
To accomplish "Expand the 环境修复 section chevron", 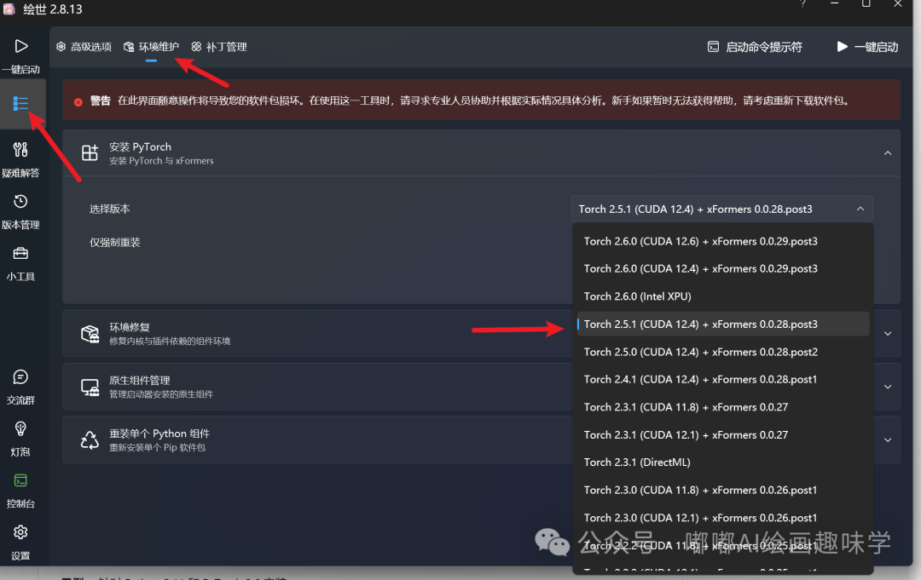I will click(x=888, y=334).
